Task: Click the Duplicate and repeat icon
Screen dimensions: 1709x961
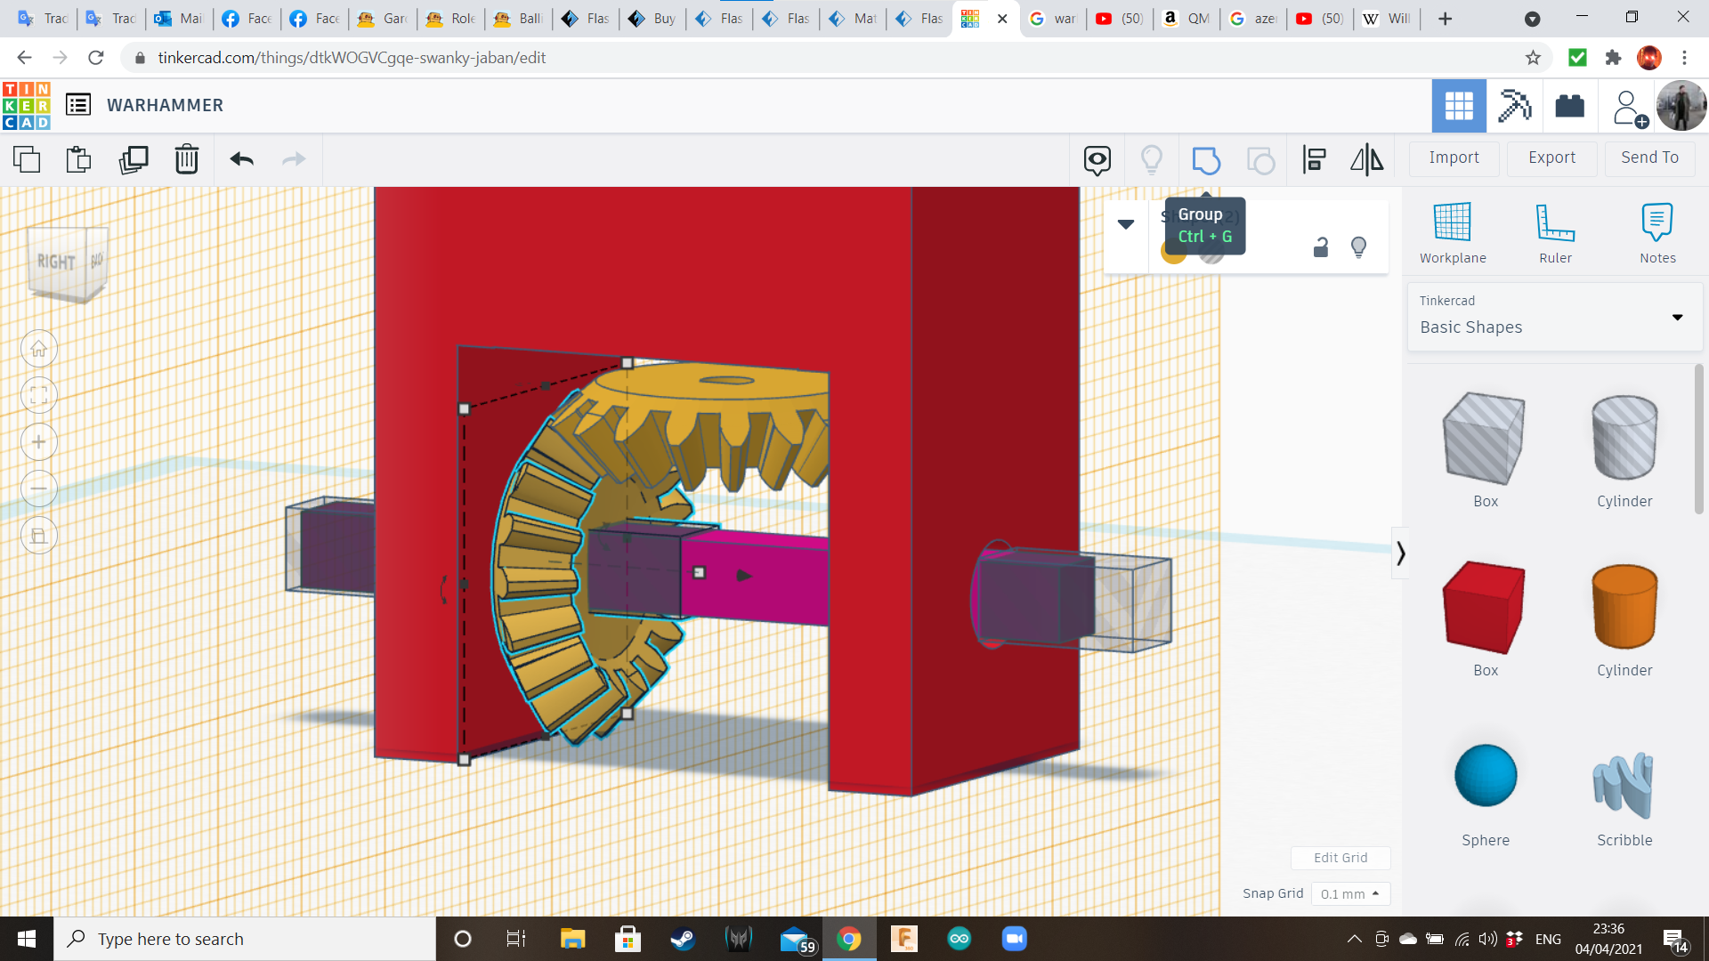Action: coord(134,159)
